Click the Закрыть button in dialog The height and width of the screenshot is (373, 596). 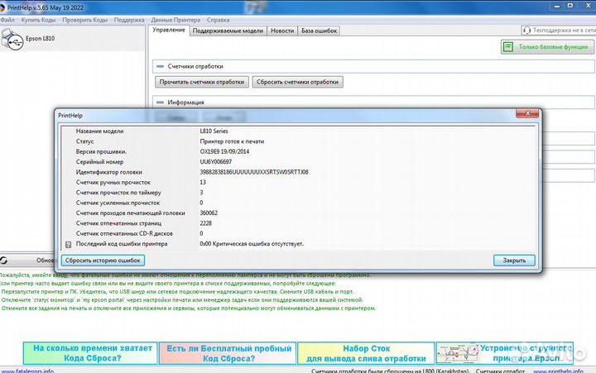pyautogui.click(x=514, y=261)
